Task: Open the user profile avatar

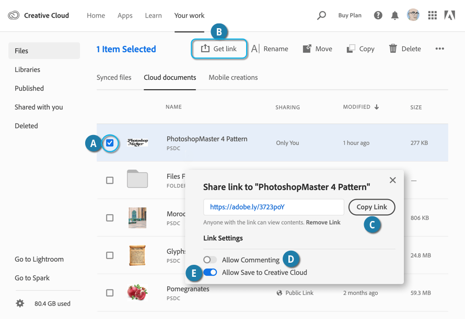Action: (x=413, y=15)
